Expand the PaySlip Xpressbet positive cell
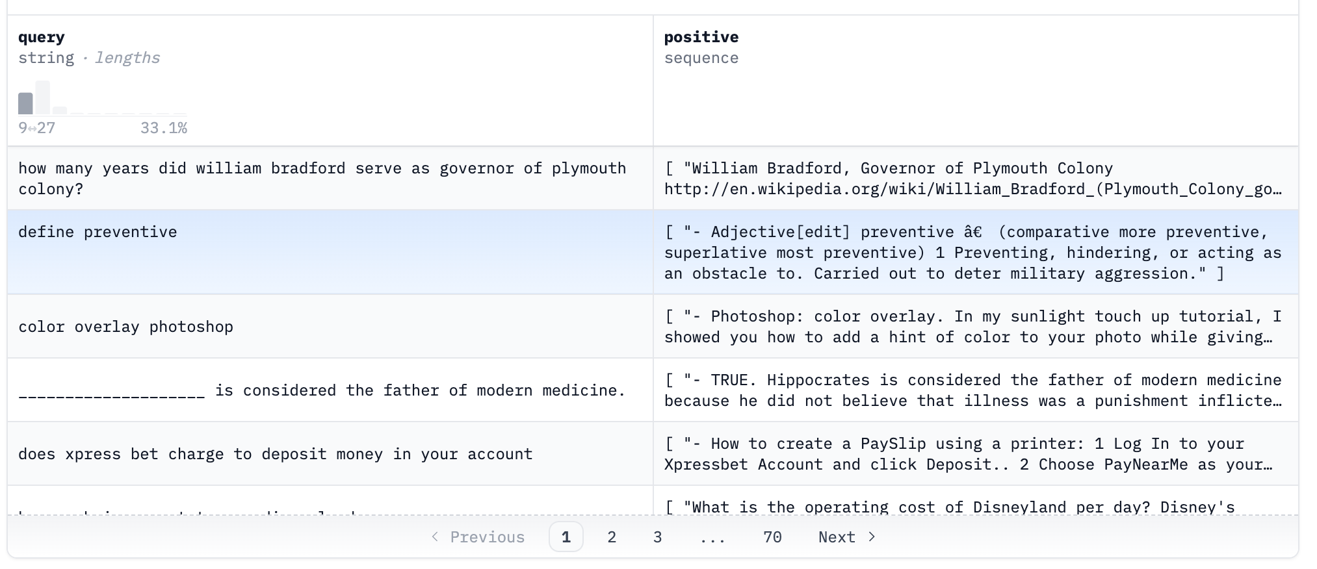The width and height of the screenshot is (1317, 569). click(x=972, y=454)
